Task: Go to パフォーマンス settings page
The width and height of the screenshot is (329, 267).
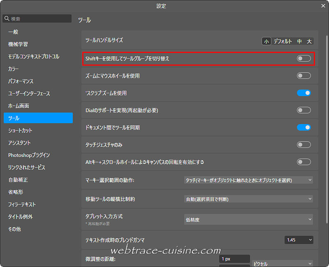Action: pos(21,81)
